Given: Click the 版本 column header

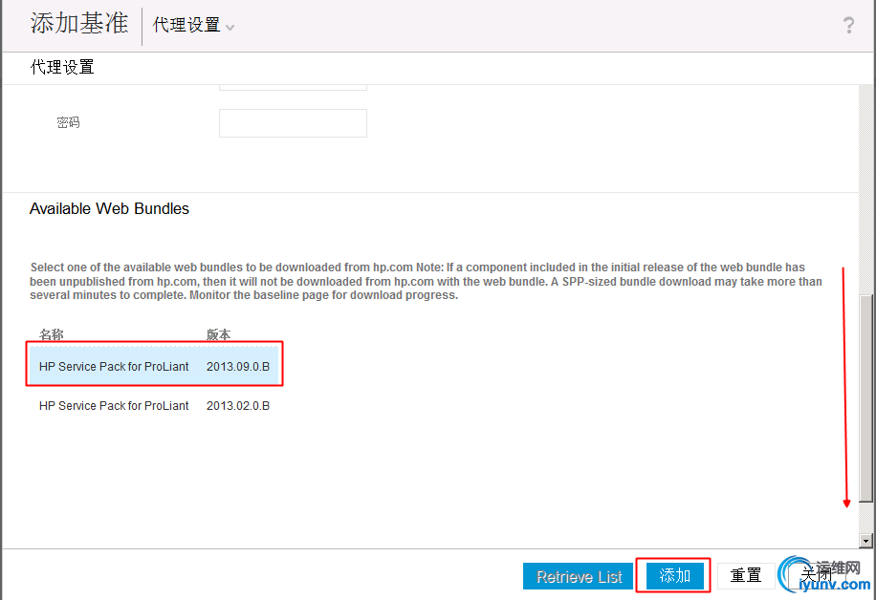Looking at the screenshot, I should tap(218, 334).
